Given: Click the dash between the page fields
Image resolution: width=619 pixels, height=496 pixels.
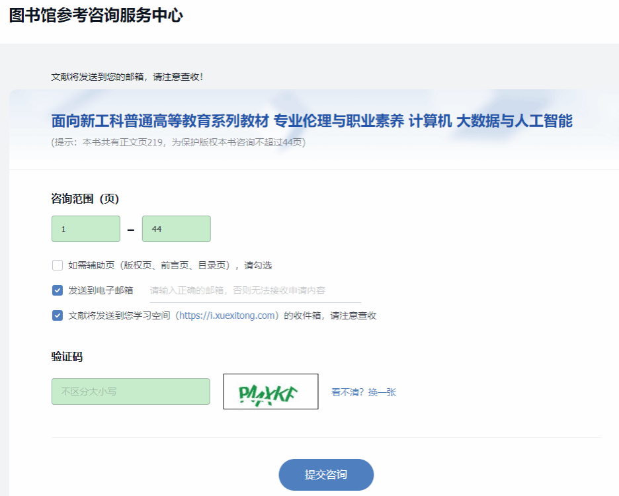Looking at the screenshot, I should 131,229.
